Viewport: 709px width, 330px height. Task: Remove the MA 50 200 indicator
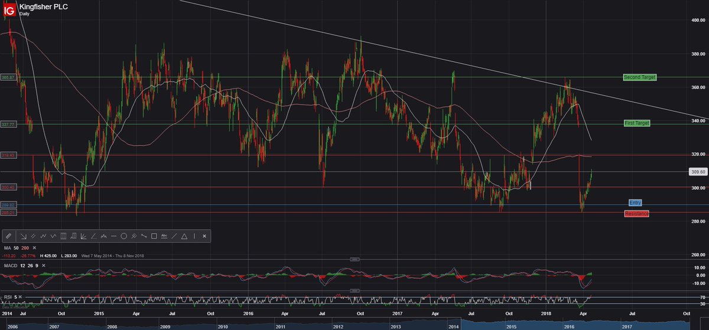[x=34, y=248]
